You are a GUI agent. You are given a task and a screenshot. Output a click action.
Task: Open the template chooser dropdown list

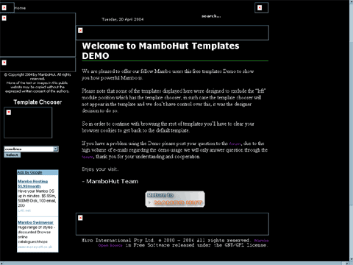31,149
